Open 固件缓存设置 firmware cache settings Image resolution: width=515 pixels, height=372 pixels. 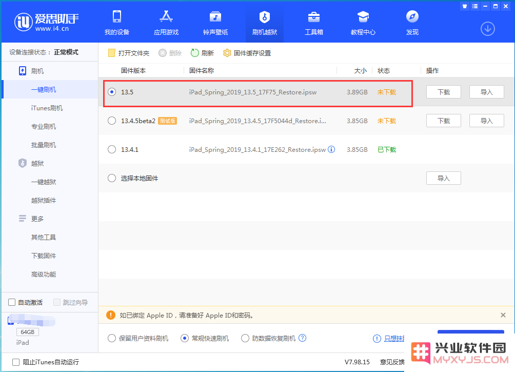(247, 53)
